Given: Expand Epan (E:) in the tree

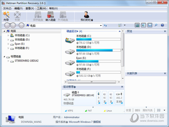Looking at the screenshot, I should (8, 44).
